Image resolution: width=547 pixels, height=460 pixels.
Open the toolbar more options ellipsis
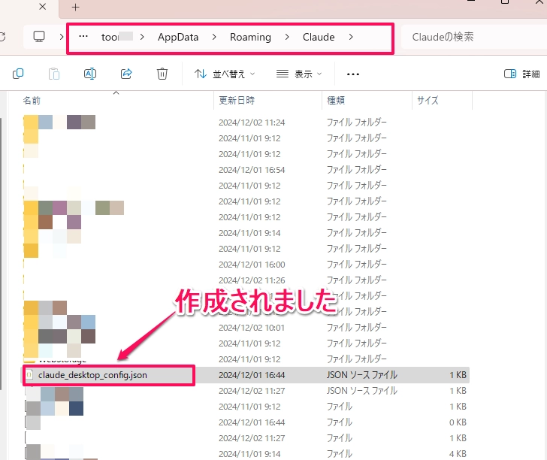(x=353, y=74)
